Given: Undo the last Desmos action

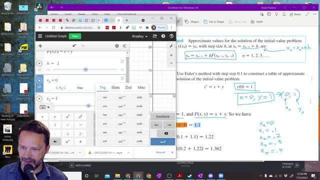Looking at the screenshot, I should (74, 46).
